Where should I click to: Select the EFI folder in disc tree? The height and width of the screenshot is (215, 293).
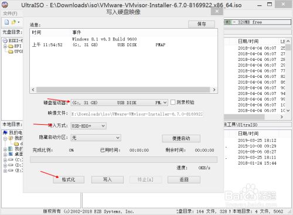[15, 46]
